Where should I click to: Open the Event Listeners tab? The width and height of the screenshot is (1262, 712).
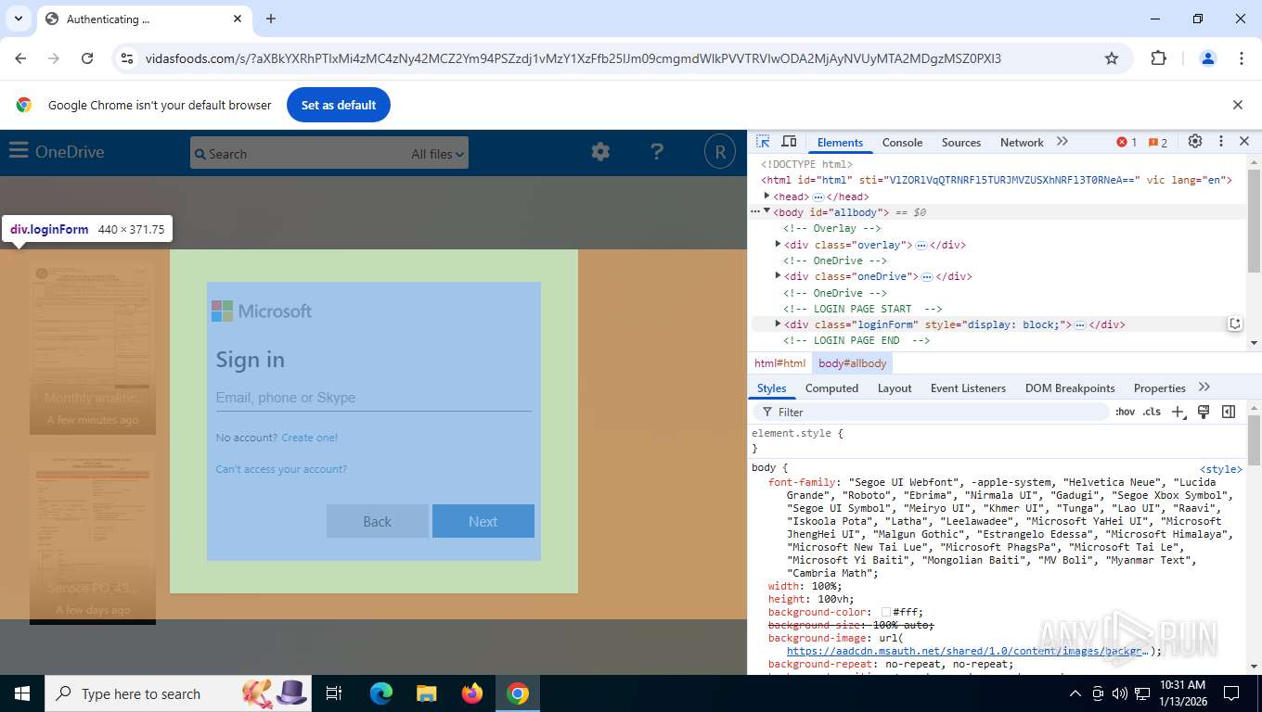(968, 388)
